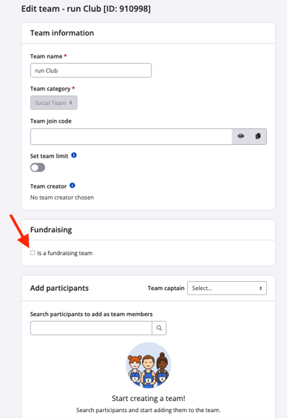Click the search participants text box
This screenshot has width=287, height=418.
click(91, 328)
